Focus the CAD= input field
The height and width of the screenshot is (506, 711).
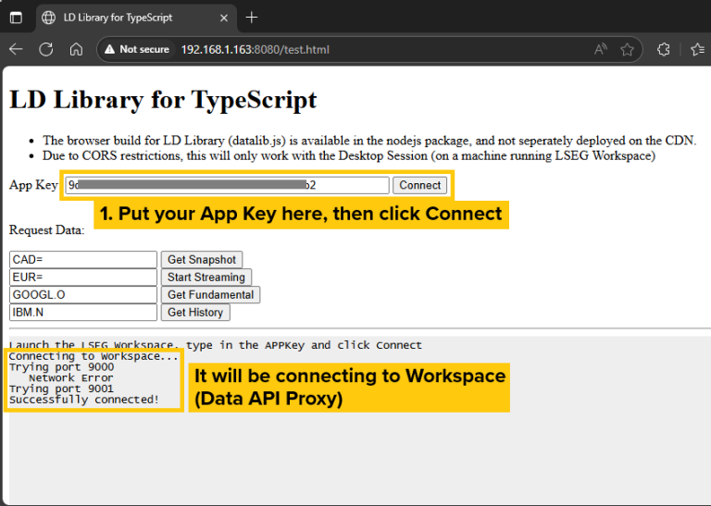(83, 260)
